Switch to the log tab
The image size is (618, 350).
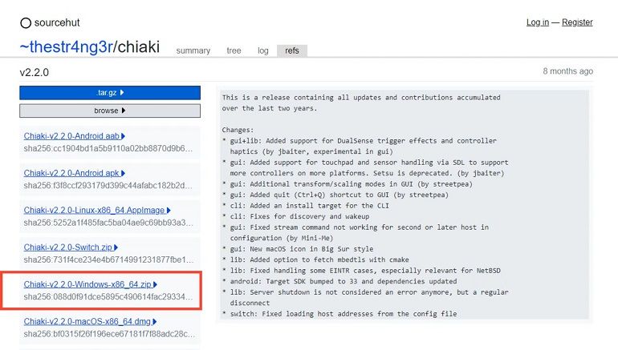pos(263,50)
